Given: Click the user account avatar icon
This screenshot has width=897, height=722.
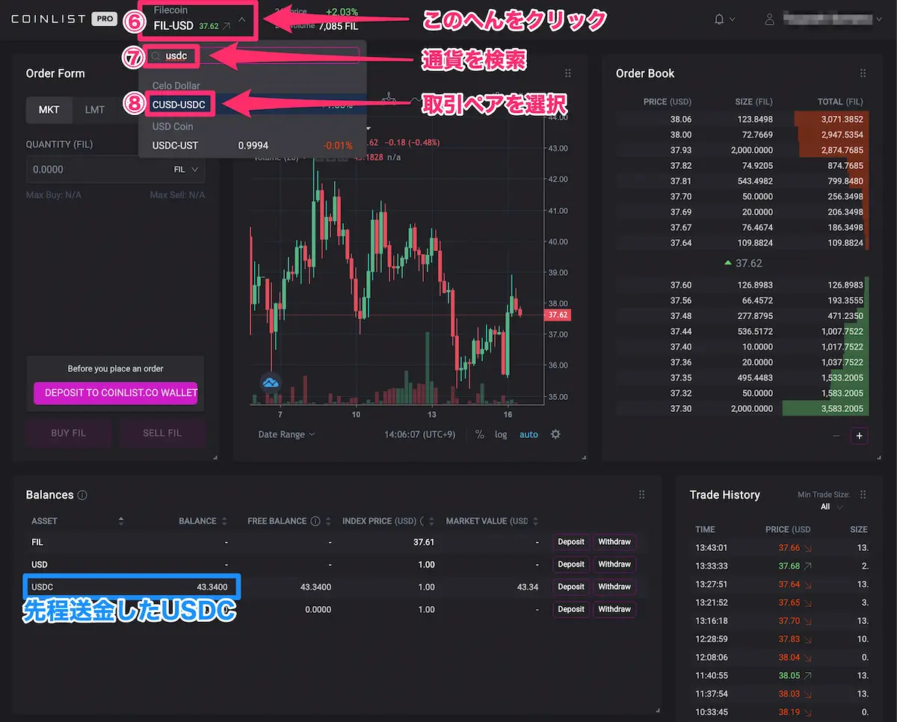Looking at the screenshot, I should (x=770, y=19).
